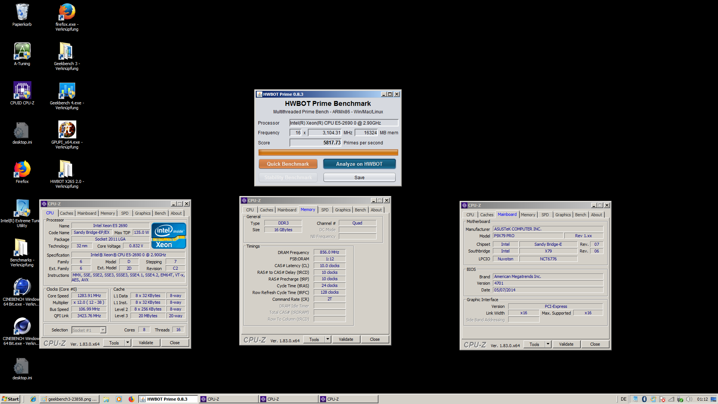Viewport: 718px width, 404px height.
Task: Open the Memory tab in right CPU-Z window
Action: click(x=528, y=215)
